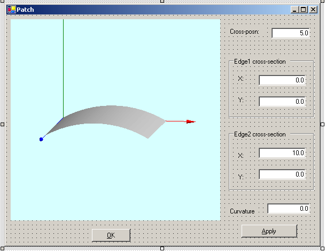The height and width of the screenshot is (252, 326).
Task: Click the X: label in Edge2 group
Action: click(240, 156)
